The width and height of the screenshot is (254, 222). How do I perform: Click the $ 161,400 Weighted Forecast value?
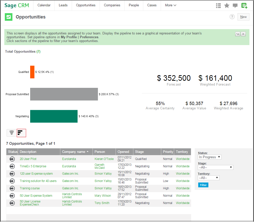tap(215, 78)
